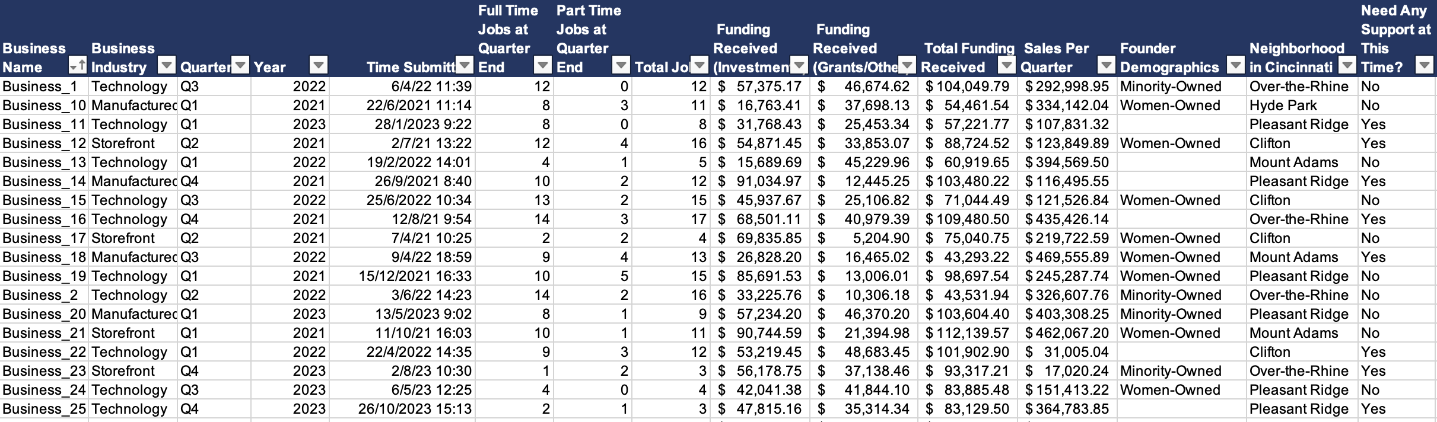
Task: Open the Total Jobs filter dropdown
Action: [x=700, y=65]
